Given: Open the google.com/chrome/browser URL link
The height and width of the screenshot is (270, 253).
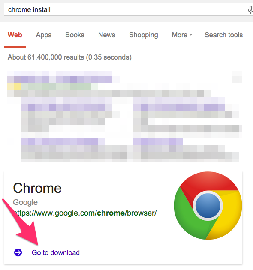Looking at the screenshot, I should pyautogui.click(x=85, y=213).
